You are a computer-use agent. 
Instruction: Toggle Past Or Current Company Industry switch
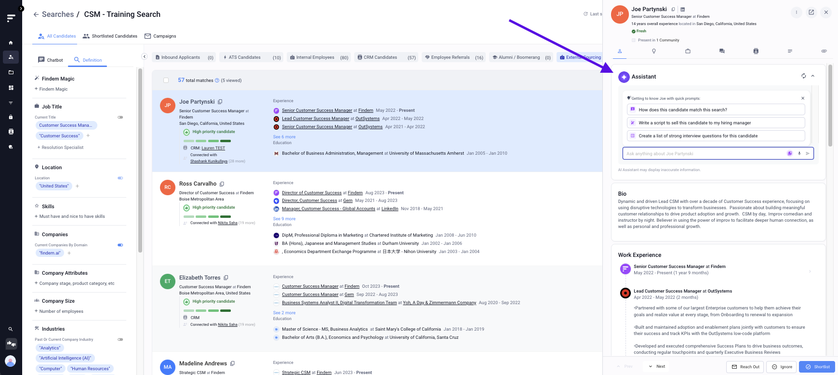(120, 339)
